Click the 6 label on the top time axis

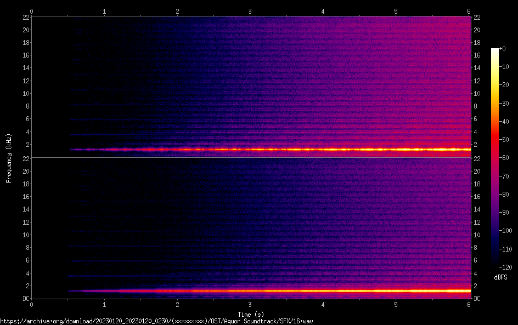pos(469,11)
